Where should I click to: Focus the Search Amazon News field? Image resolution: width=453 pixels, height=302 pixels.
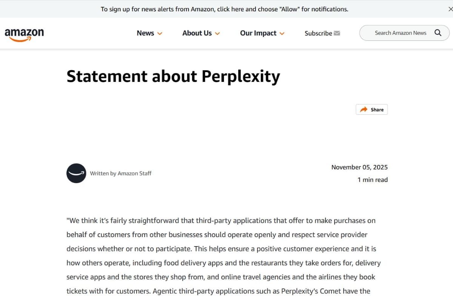(400, 33)
